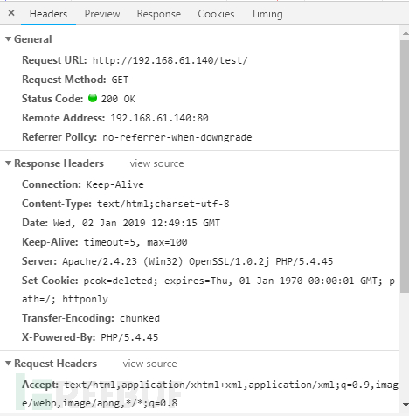Click the no-referrer-when-downgrade policy value

(177, 137)
